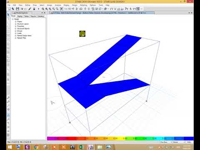Image resolution: width=200 pixels, height=150 pixels.
Task: Select the pointer tool in left toolbar
Action: [8, 15]
